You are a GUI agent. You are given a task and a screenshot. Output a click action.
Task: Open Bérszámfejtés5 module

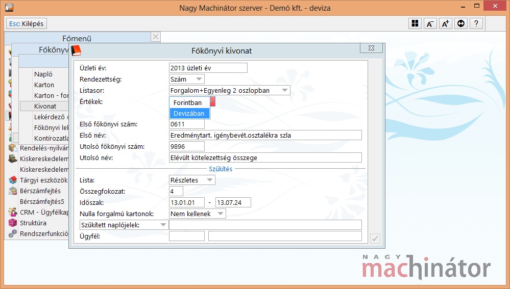(x=42, y=201)
